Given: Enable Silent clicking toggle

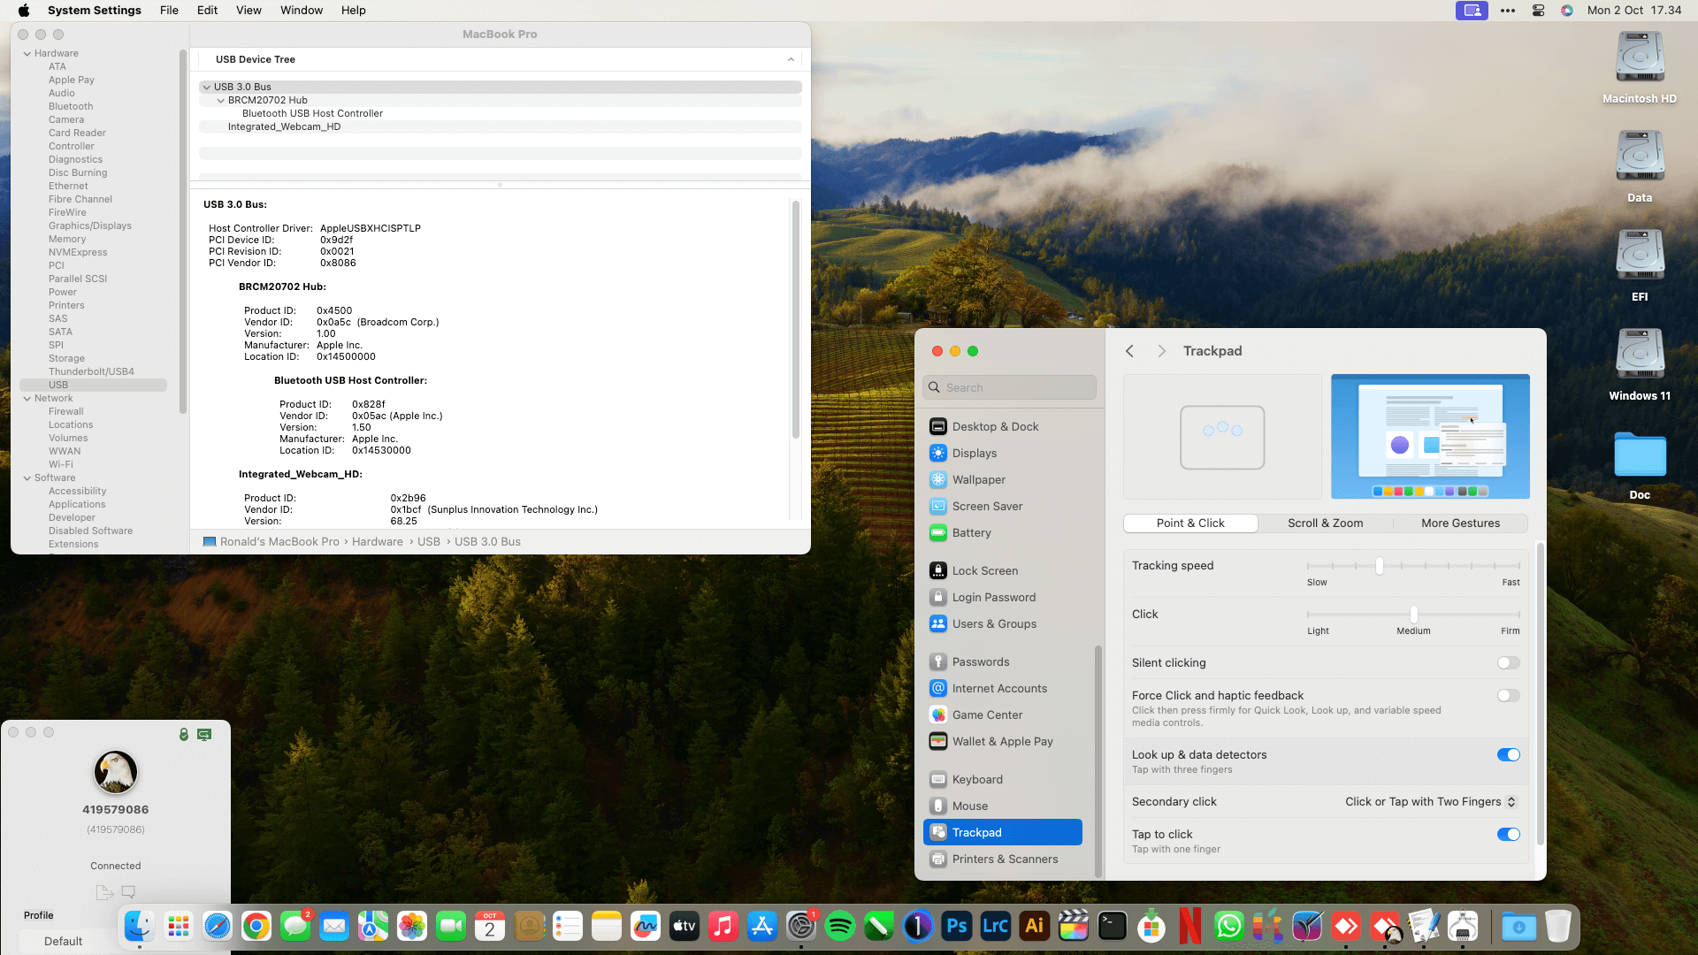Looking at the screenshot, I should point(1508,663).
